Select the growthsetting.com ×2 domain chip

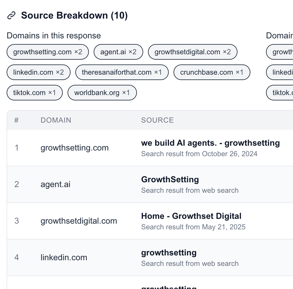[x=48, y=52]
